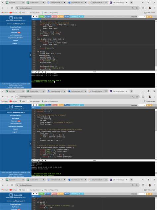Click bookmark star in the address bar above Student code

tap(137, 97)
